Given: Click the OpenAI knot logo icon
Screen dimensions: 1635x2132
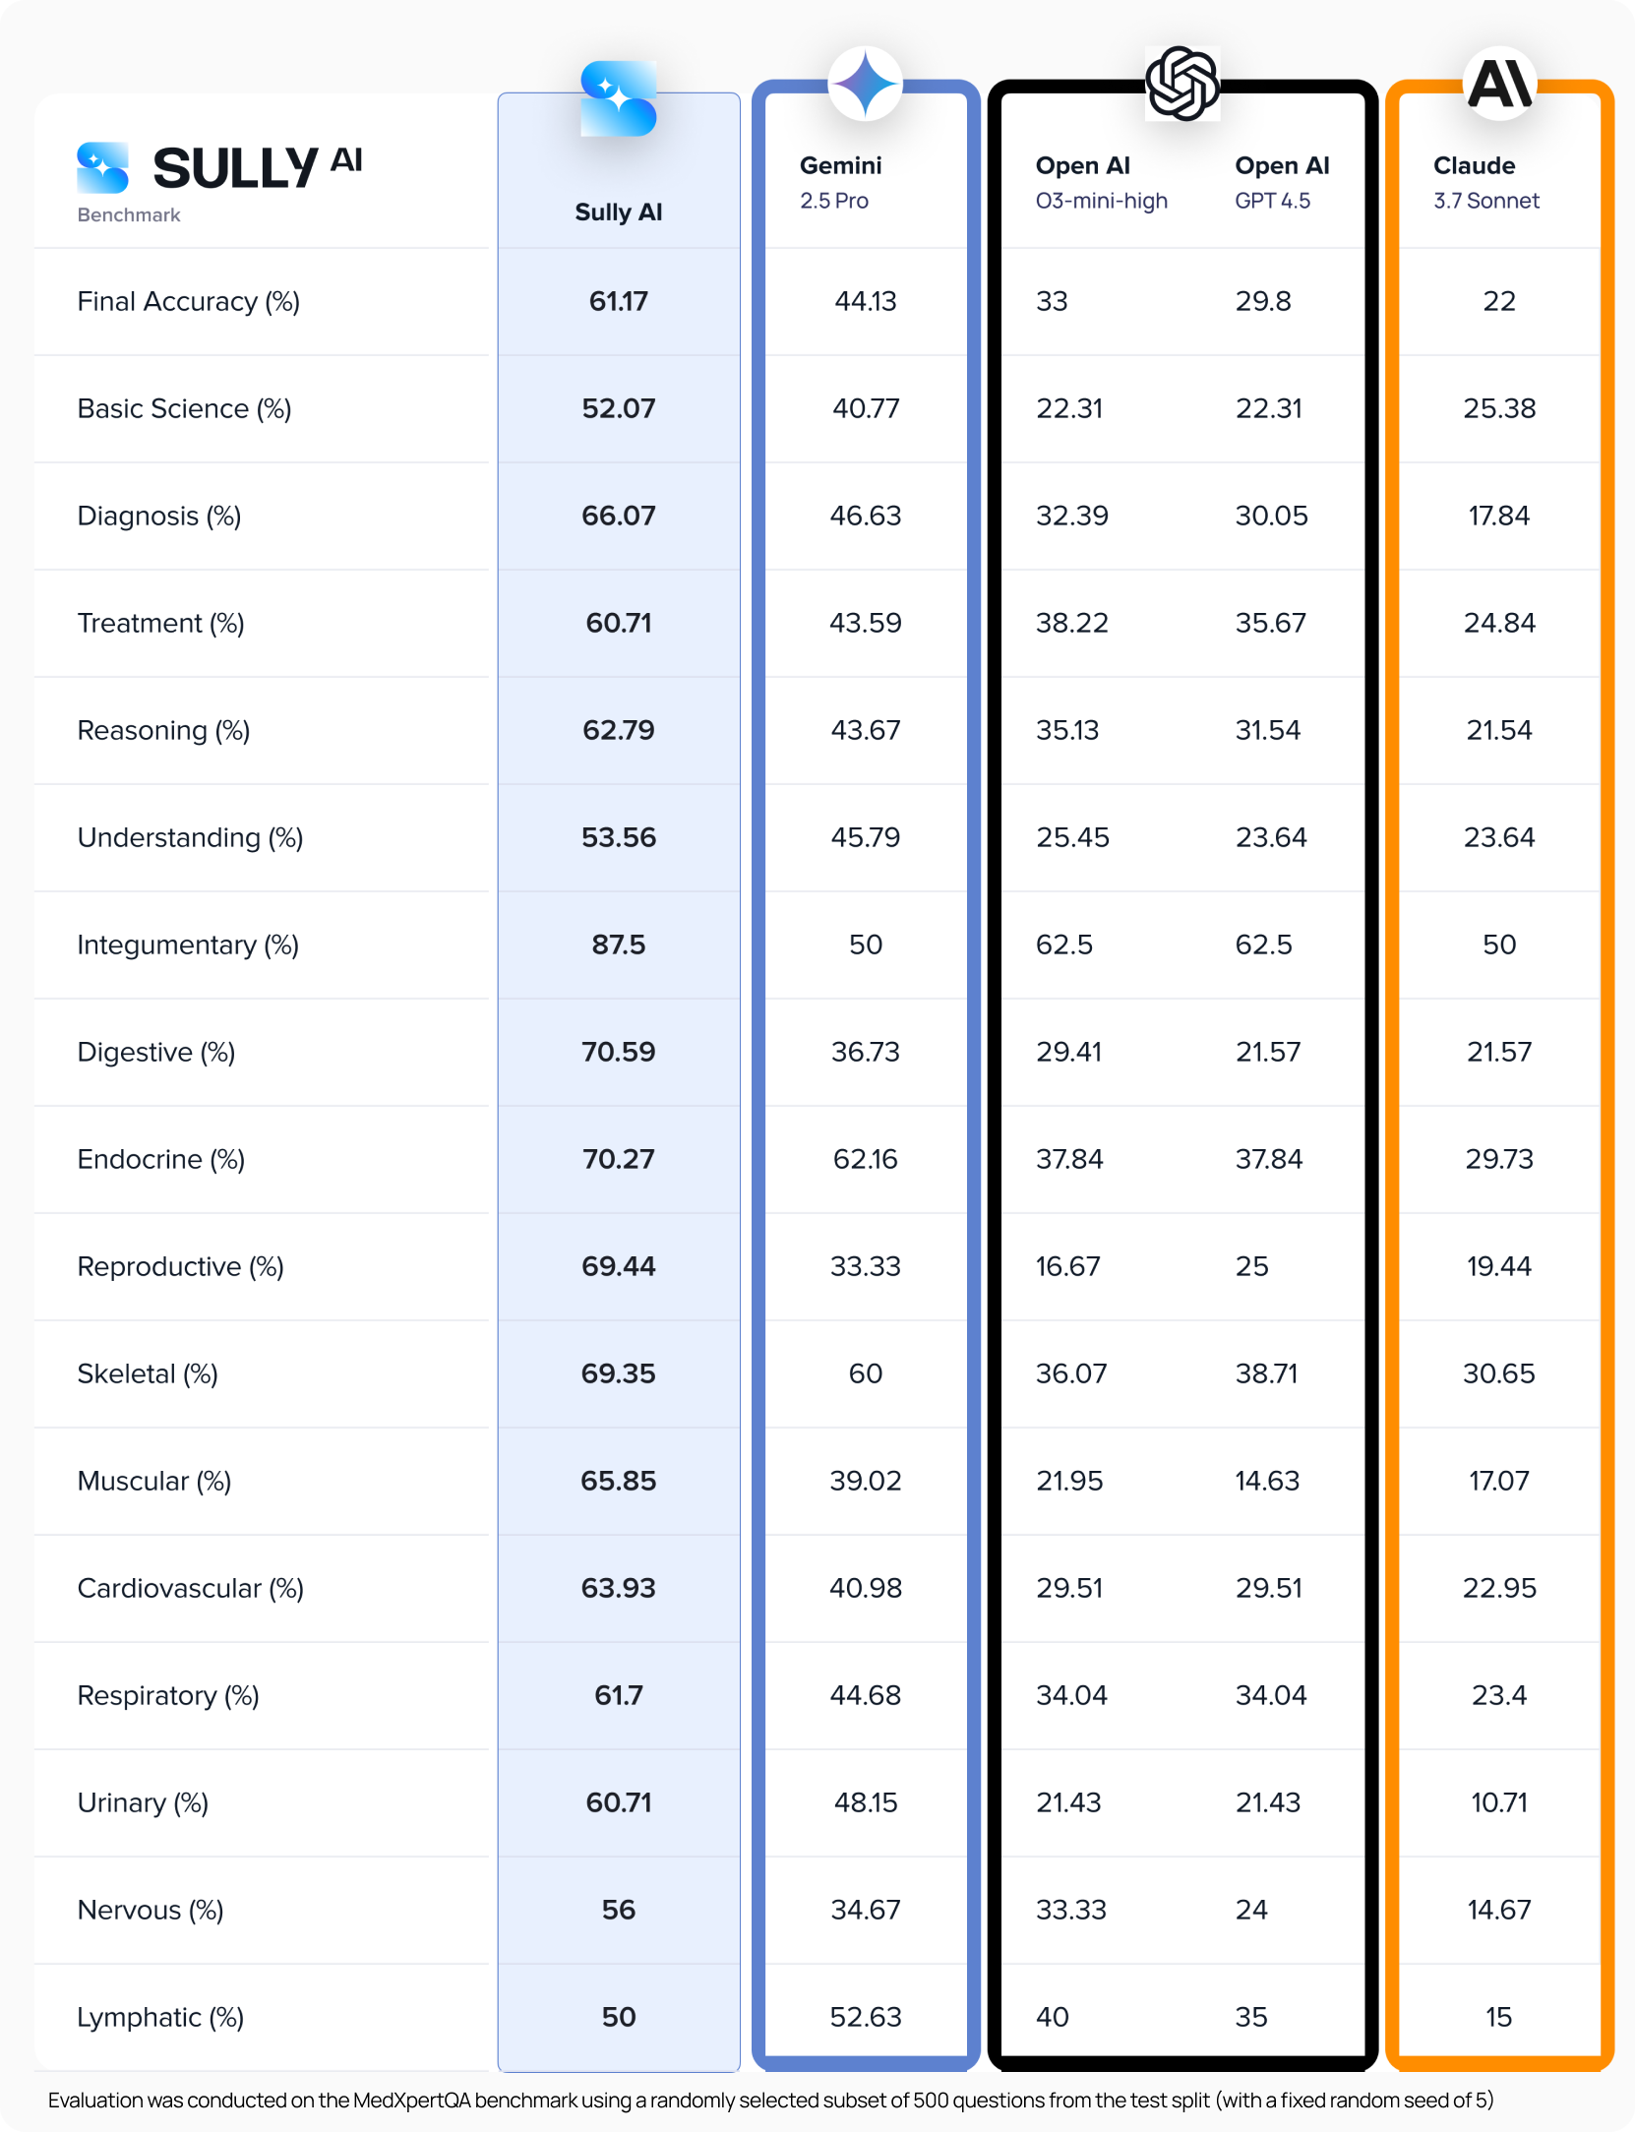Looking at the screenshot, I should [1182, 84].
